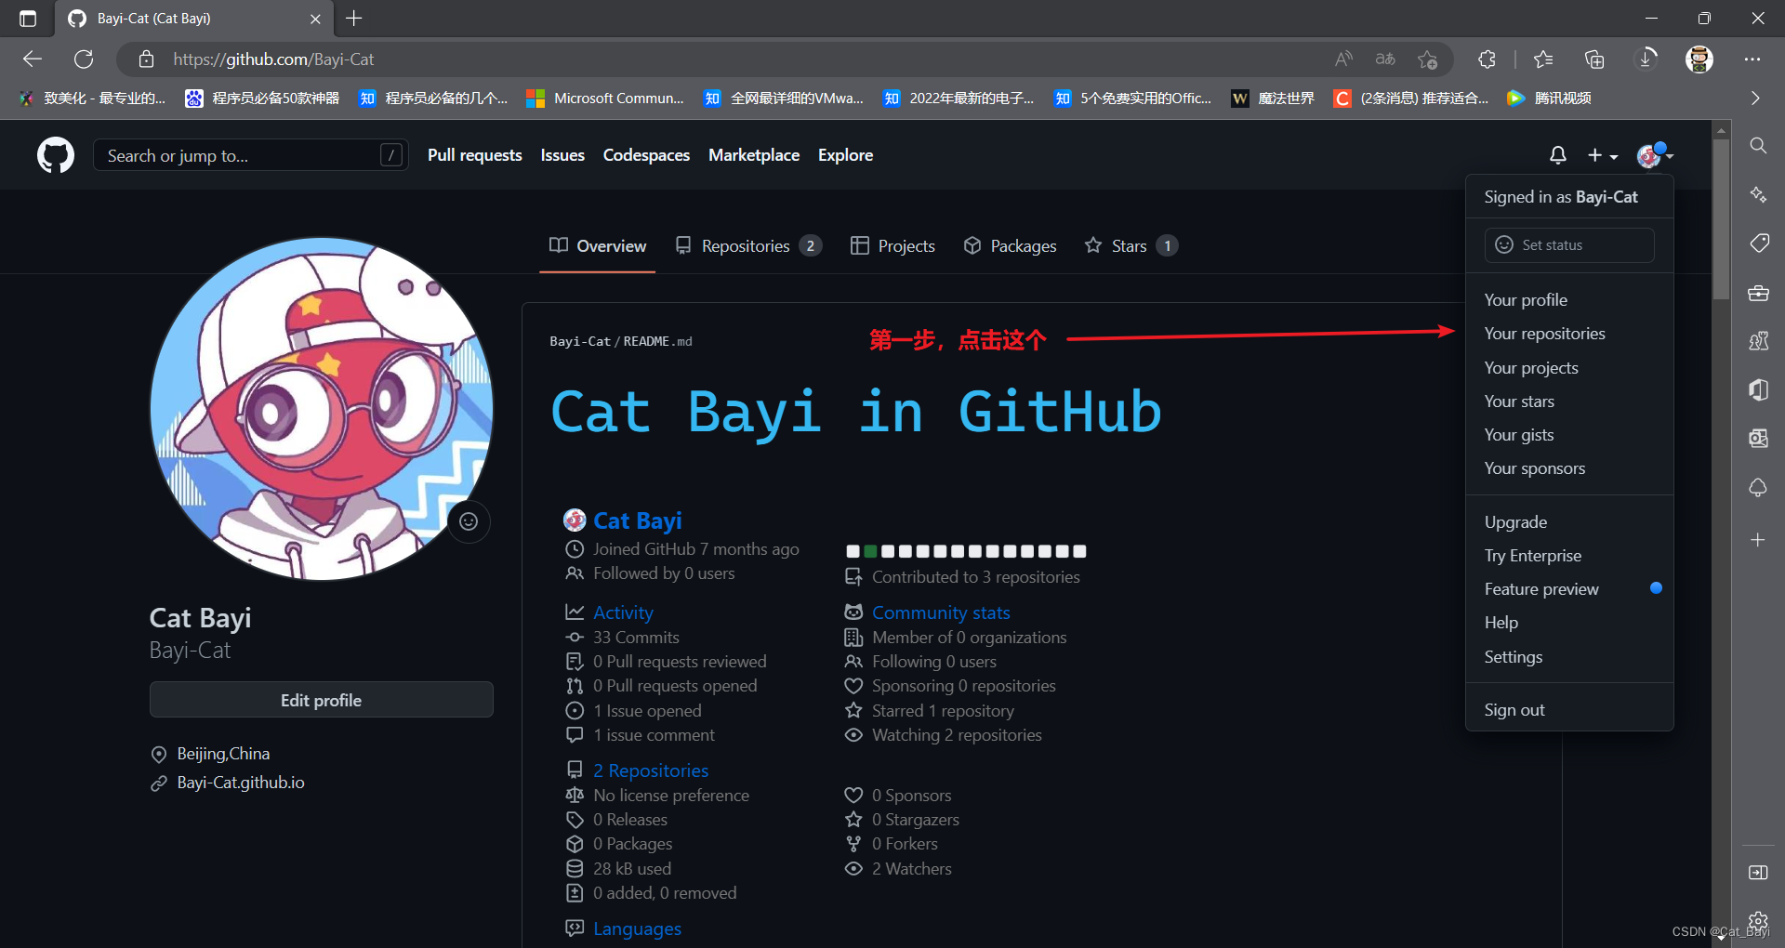Open Edge sidebar shopping tag icon
The image size is (1785, 948).
[x=1758, y=244]
